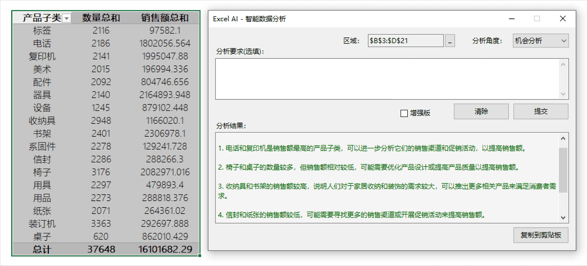The image size is (587, 266).
Task: Click the minimize button of Excel AI dialog
Action: [x=511, y=18]
